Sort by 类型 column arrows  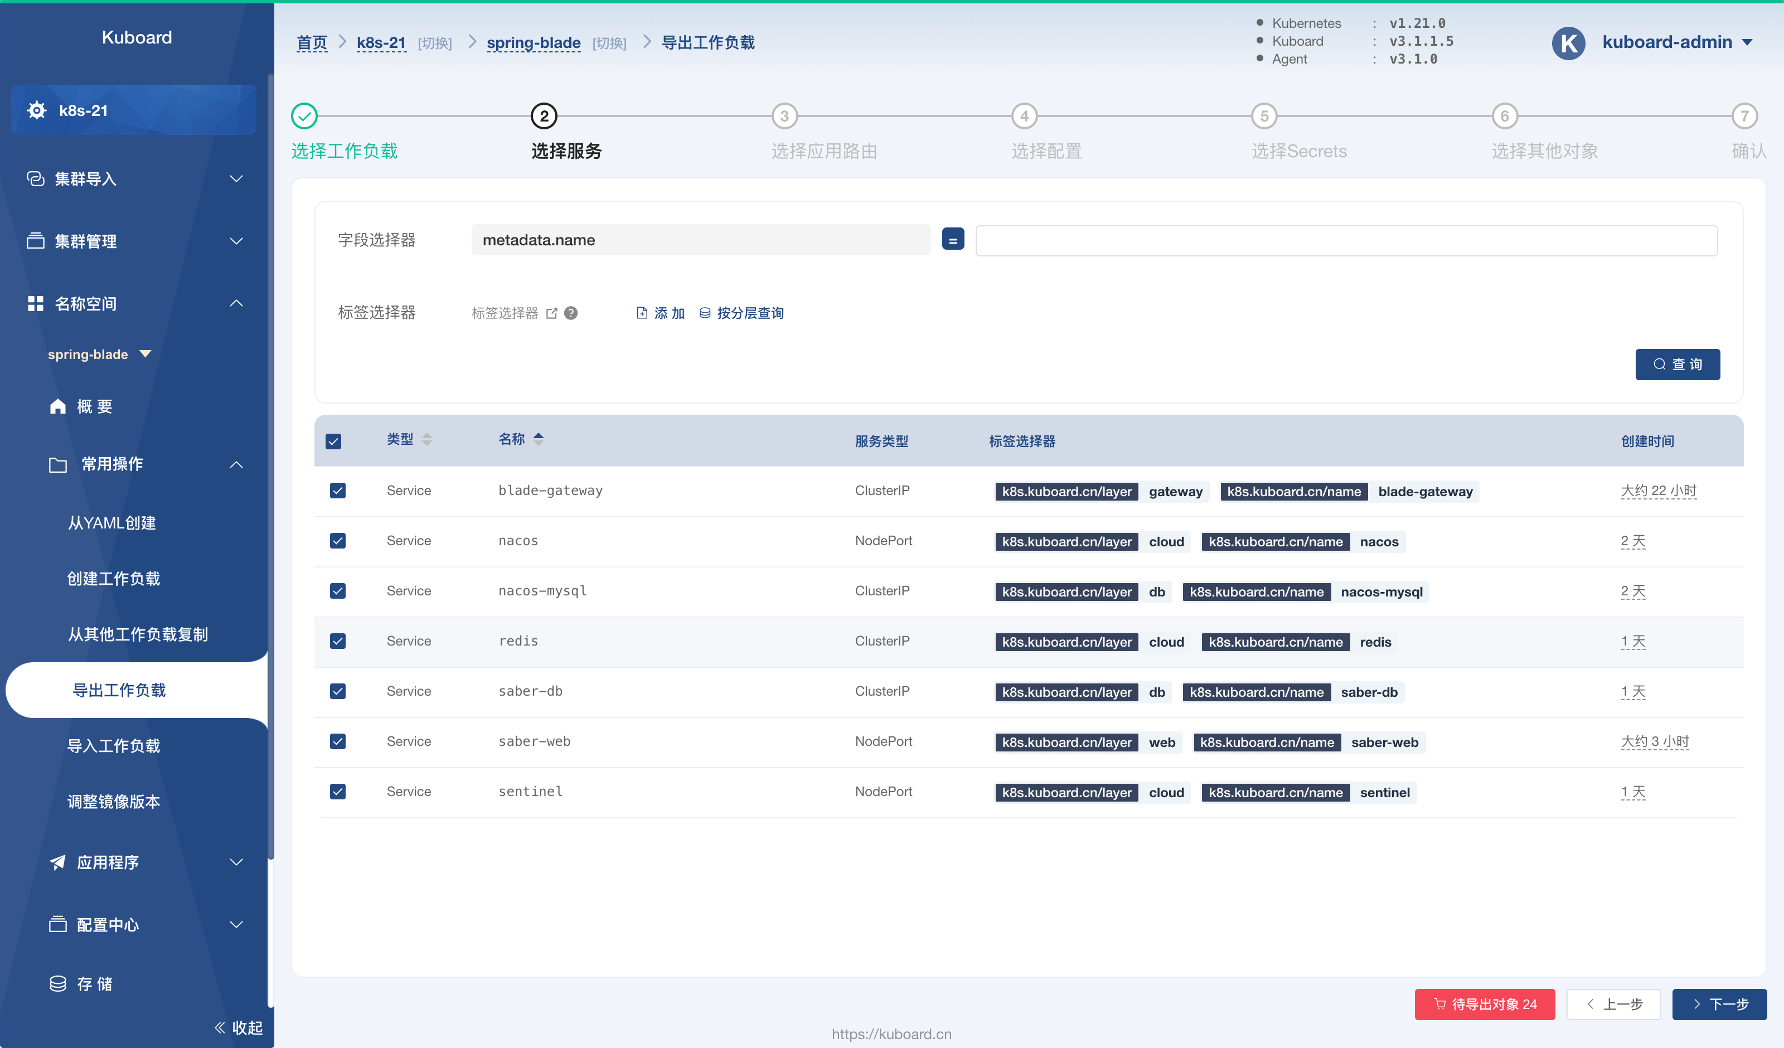click(427, 440)
